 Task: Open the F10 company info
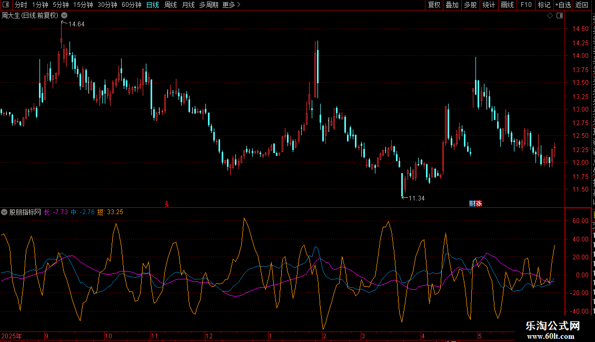pyautogui.click(x=526, y=5)
